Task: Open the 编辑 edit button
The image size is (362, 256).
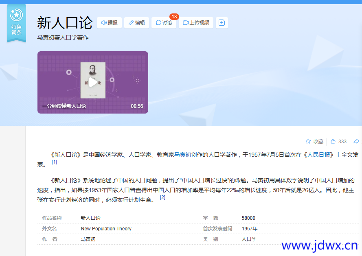Action: point(136,23)
